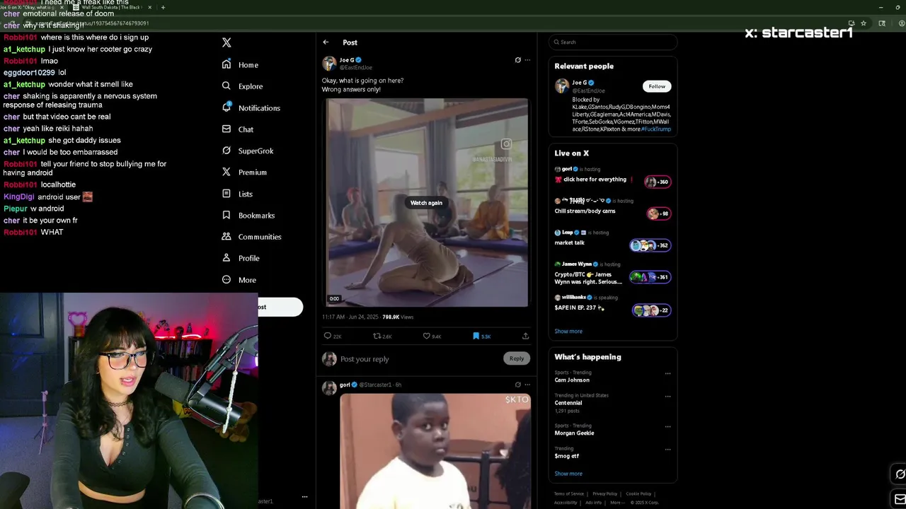Open Communities in X sidebar
This screenshot has width=906, height=509.
pyautogui.click(x=251, y=237)
